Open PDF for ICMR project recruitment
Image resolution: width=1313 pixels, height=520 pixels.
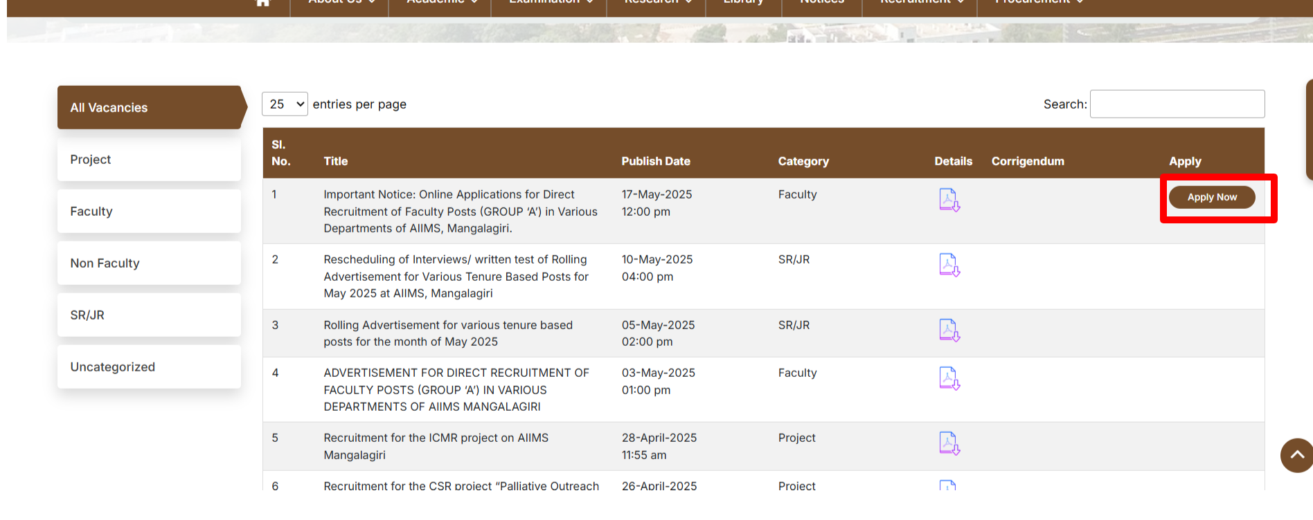[949, 443]
